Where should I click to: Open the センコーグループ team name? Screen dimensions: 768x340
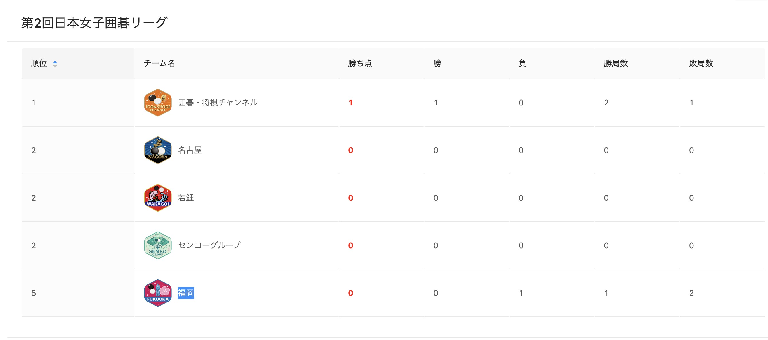[x=209, y=245]
